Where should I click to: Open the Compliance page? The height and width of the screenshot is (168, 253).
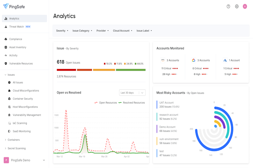(x=16, y=39)
